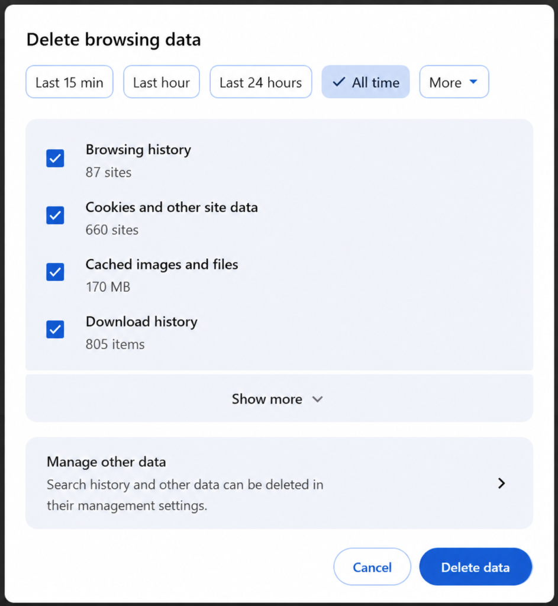Viewport: 558px width, 606px height.
Task: Click the Cancel button
Action: pos(372,567)
